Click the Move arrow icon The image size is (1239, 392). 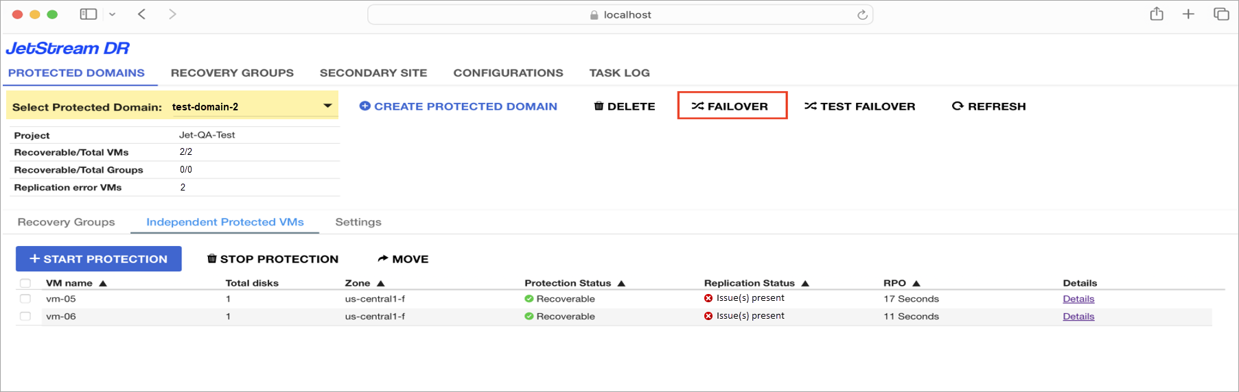[383, 259]
